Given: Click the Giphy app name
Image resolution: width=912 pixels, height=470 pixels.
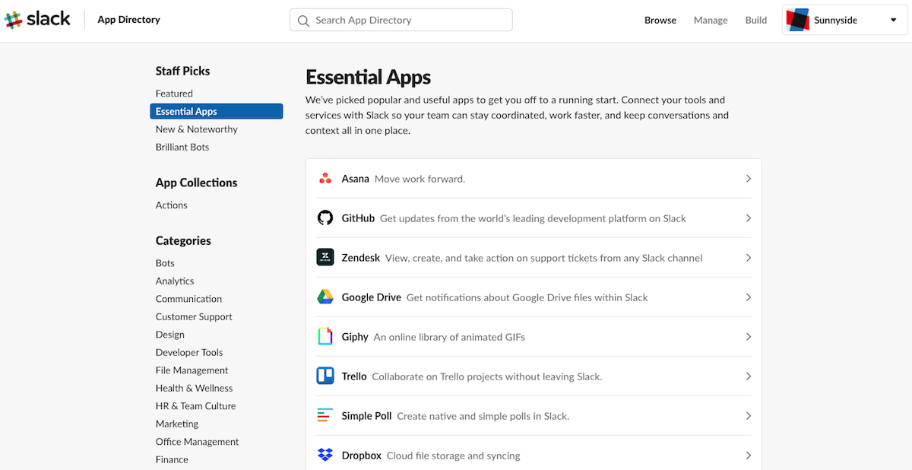Looking at the screenshot, I should pos(355,337).
